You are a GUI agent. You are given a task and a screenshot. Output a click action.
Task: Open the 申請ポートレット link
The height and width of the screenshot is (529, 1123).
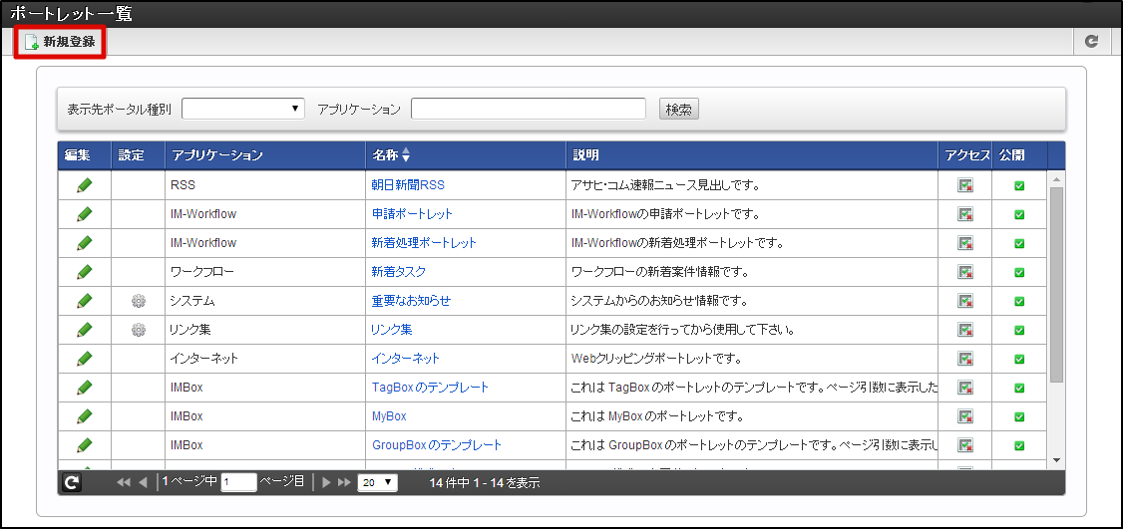tap(412, 214)
